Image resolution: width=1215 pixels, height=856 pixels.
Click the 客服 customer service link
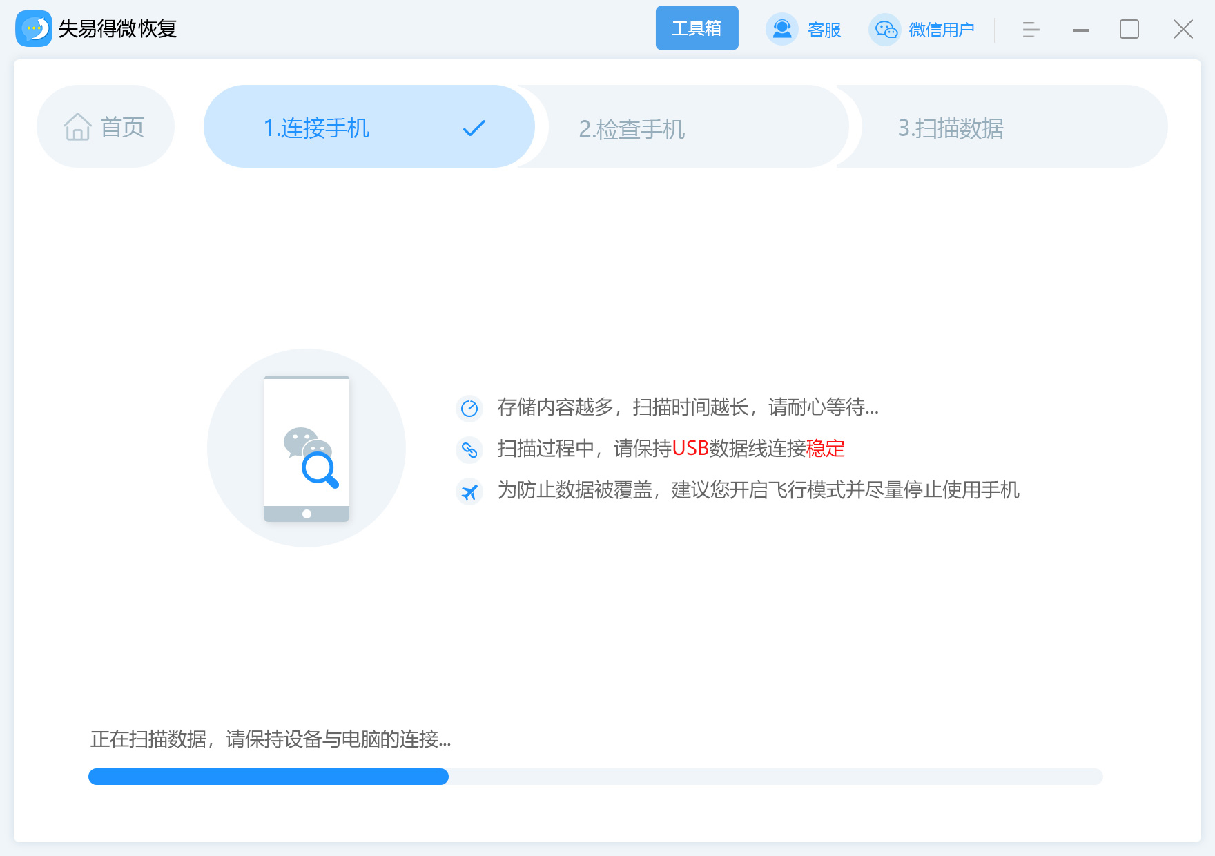pos(824,29)
